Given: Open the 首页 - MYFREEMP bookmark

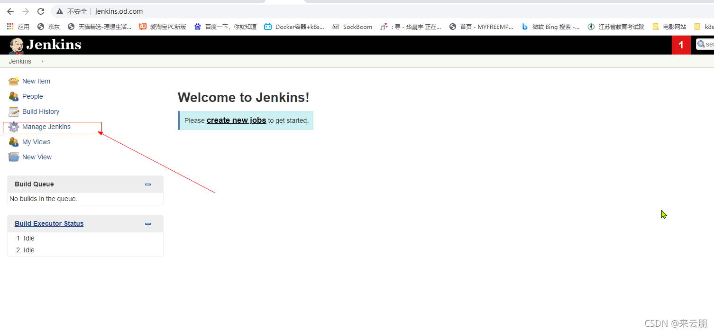Looking at the screenshot, I should tap(481, 27).
